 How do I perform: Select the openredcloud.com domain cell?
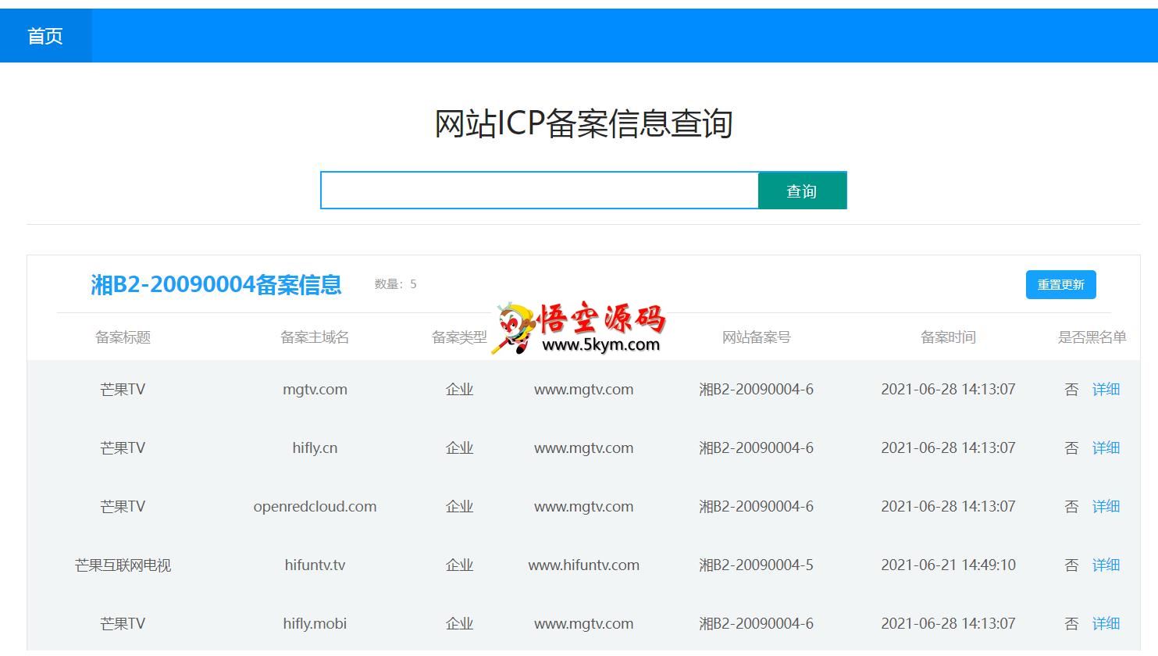pyautogui.click(x=315, y=506)
